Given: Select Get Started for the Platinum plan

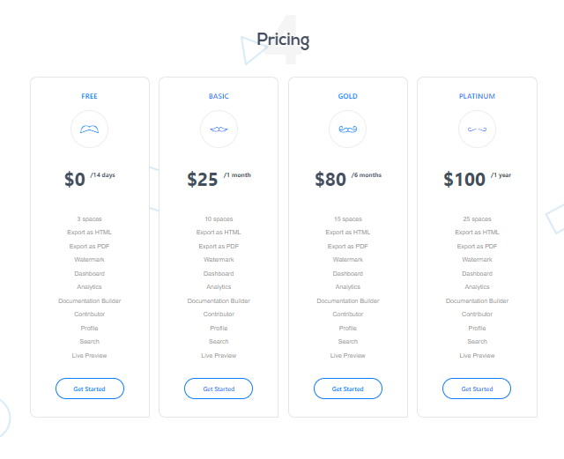Looking at the screenshot, I should tap(477, 389).
